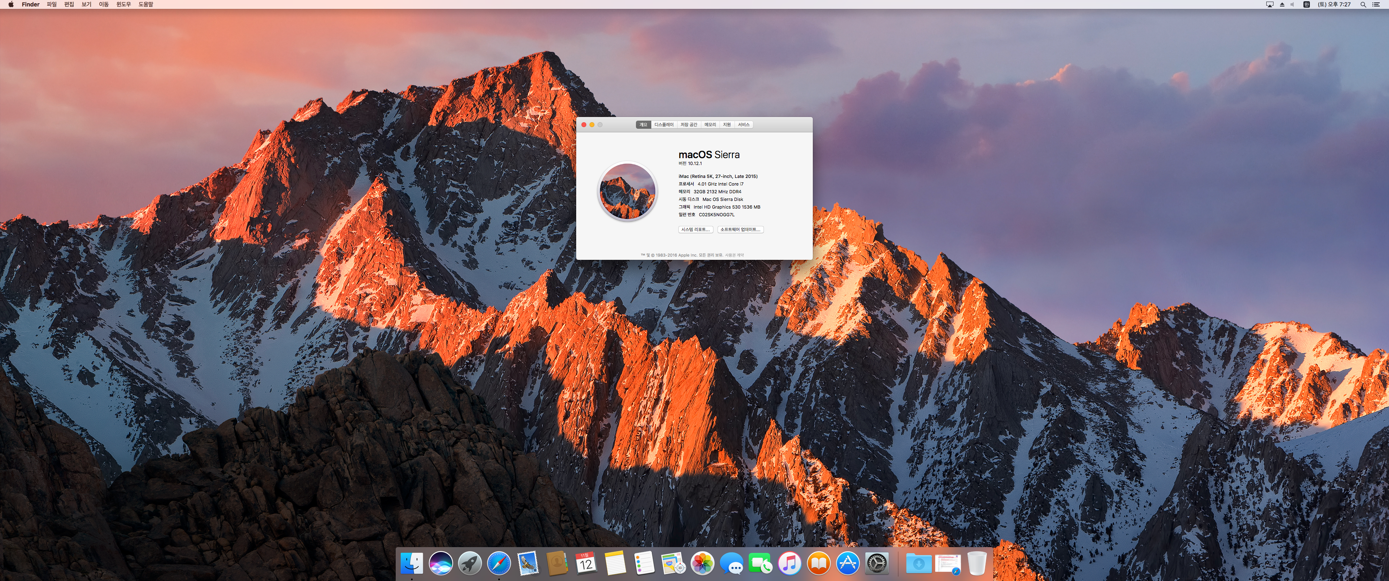
Task: Open the Korean input source menu
Action: (1307, 4)
